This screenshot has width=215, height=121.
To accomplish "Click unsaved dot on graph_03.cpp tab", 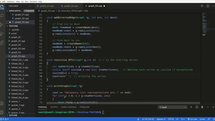I will pyautogui.click(x=104, y=6).
